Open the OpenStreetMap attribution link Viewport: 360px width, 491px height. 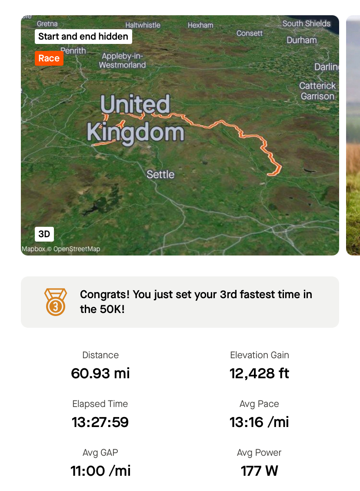(x=77, y=249)
